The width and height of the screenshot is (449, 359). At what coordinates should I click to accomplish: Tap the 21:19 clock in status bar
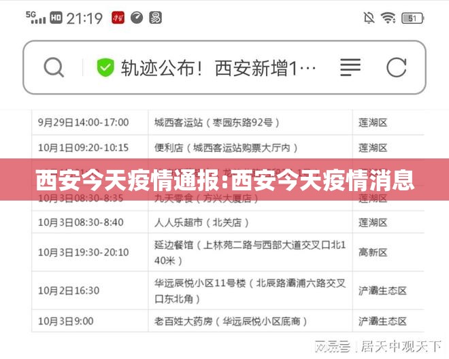[x=84, y=18]
